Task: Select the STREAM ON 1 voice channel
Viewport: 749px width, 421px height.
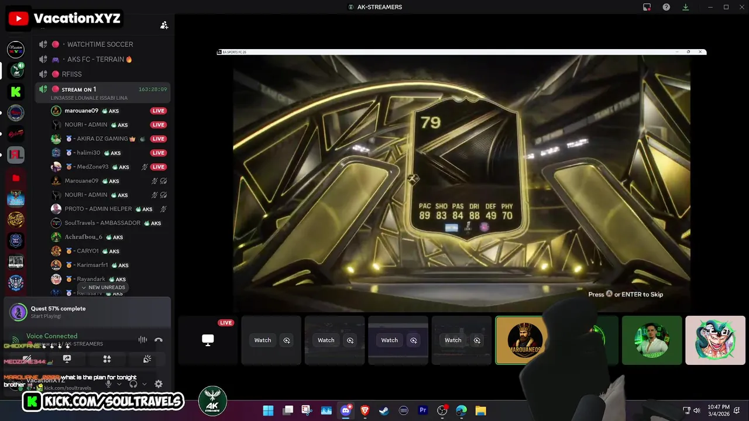Action: (103, 92)
